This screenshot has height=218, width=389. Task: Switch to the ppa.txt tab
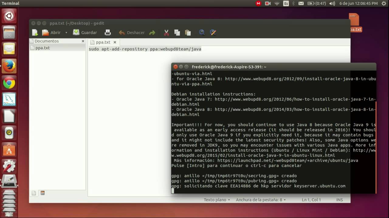pos(103,42)
